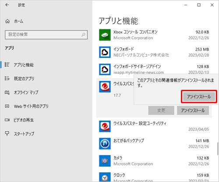Screen dimensions: 219x182
Task: Open オフライン マップ settings
Action: tap(26, 93)
